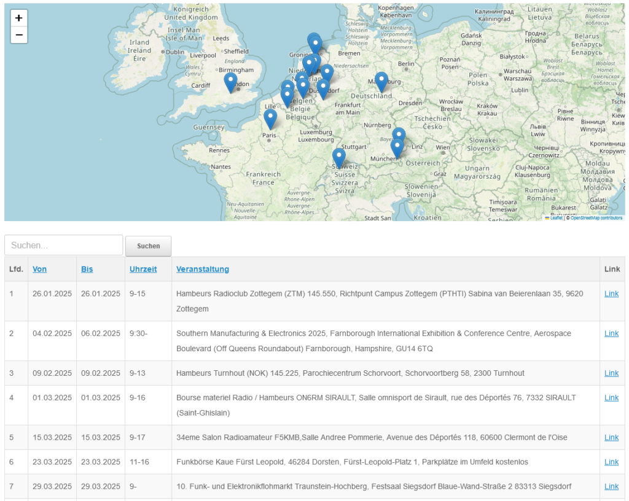This screenshot has width=629, height=501.
Task: Open Link for Hambeurs Radioclub Zottegem
Action: click(611, 293)
